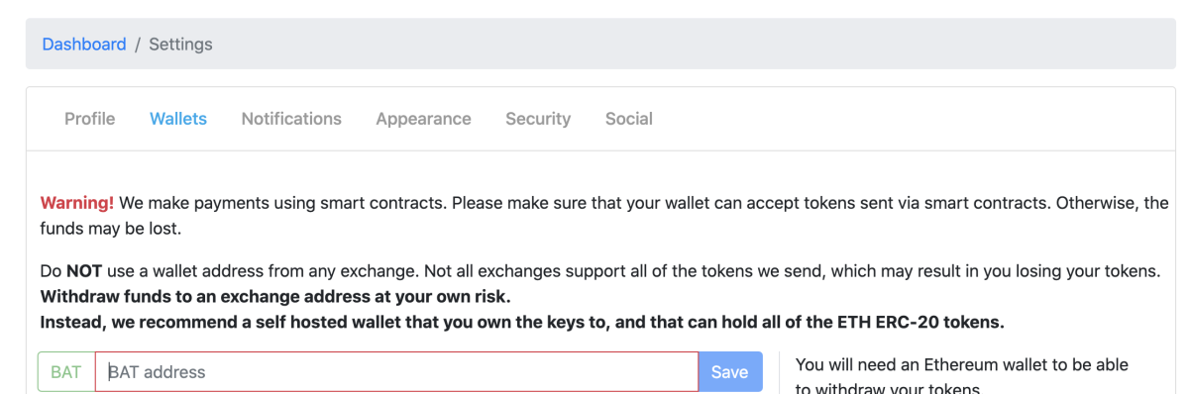The image size is (1189, 394).
Task: Click the Settings breadcrumb label
Action: coord(180,45)
